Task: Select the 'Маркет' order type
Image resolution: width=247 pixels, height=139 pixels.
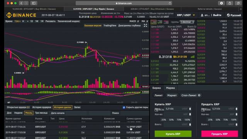Action: (x=172, y=95)
